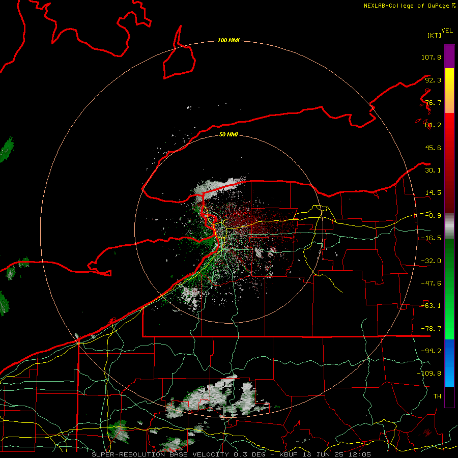The width and height of the screenshot is (458, 458).
Task: Click the -16.5 velocity scale value
Action: (x=431, y=238)
